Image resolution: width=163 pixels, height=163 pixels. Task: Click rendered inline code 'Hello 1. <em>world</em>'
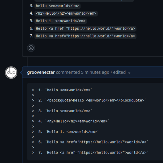61,21
